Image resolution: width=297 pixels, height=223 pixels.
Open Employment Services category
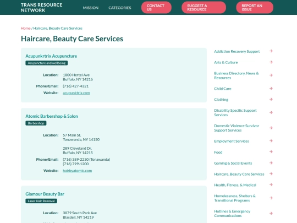click(x=232, y=141)
